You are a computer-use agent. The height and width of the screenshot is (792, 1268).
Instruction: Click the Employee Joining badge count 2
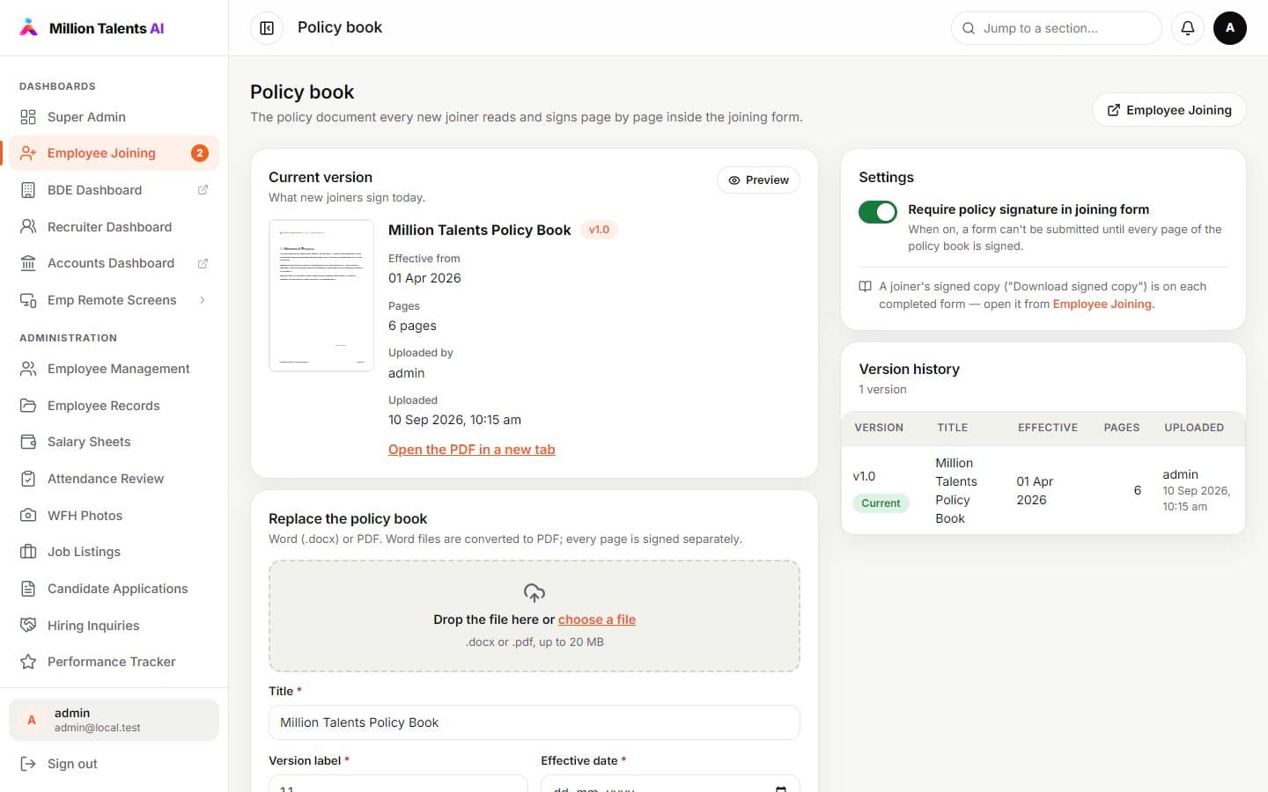click(x=200, y=153)
